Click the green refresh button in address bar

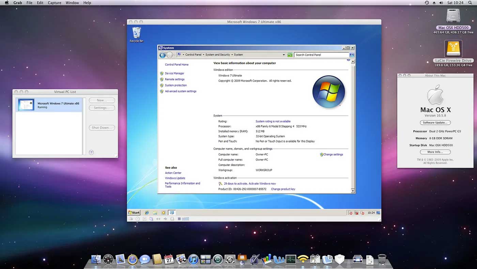coord(290,55)
